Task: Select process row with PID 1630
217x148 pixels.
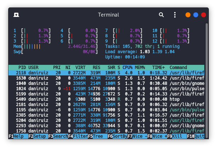Action: pyautogui.click(x=106, y=78)
